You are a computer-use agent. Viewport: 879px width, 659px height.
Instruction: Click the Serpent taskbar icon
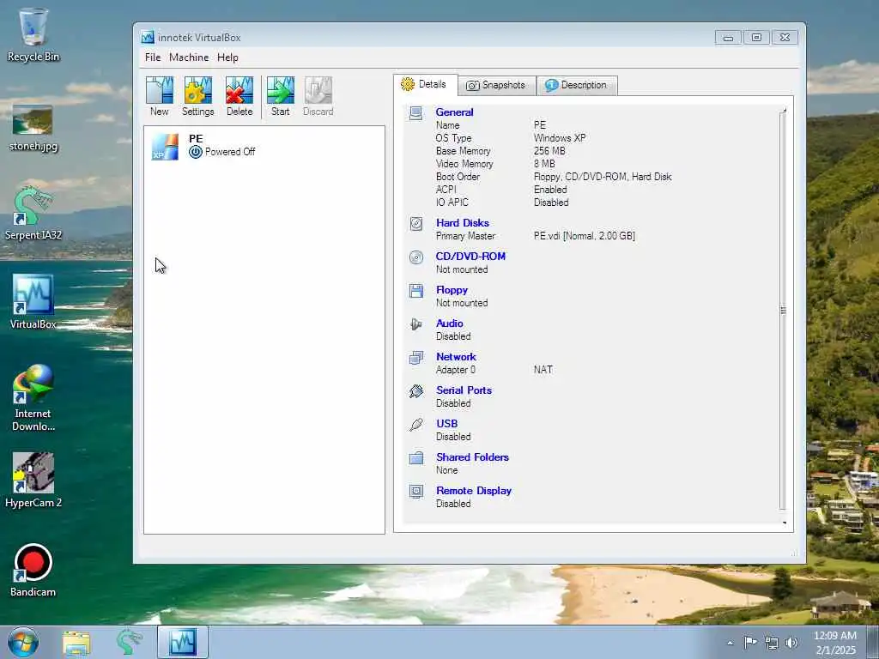(x=129, y=642)
